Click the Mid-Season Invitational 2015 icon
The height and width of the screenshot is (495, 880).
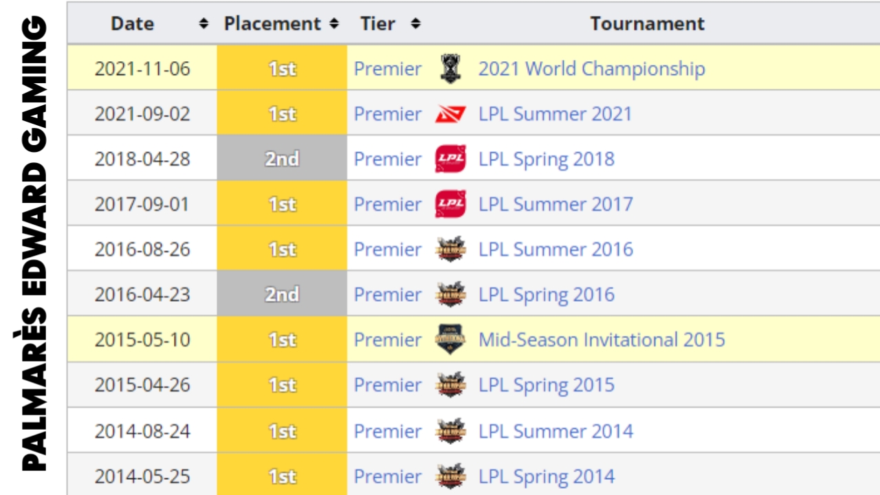[x=450, y=340]
